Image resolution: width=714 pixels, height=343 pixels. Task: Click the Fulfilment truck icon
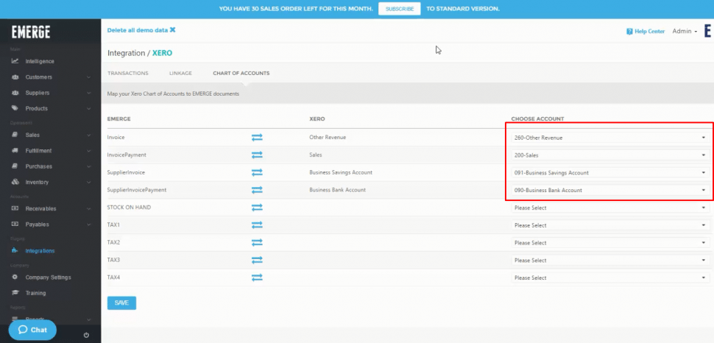coord(15,150)
